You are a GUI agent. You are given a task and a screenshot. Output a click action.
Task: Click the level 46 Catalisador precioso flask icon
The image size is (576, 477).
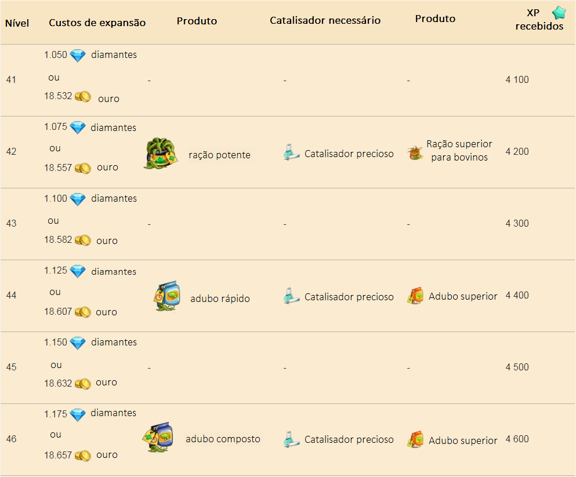292,439
